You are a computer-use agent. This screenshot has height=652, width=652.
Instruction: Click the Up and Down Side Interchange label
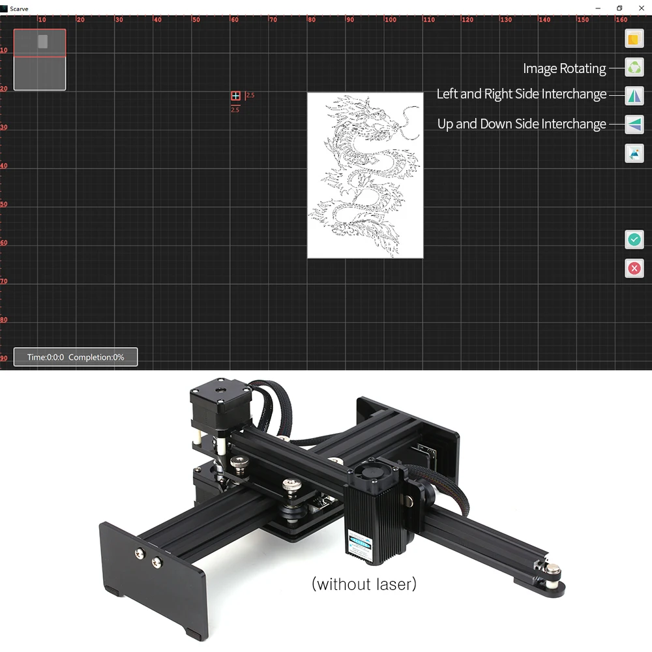click(x=522, y=124)
